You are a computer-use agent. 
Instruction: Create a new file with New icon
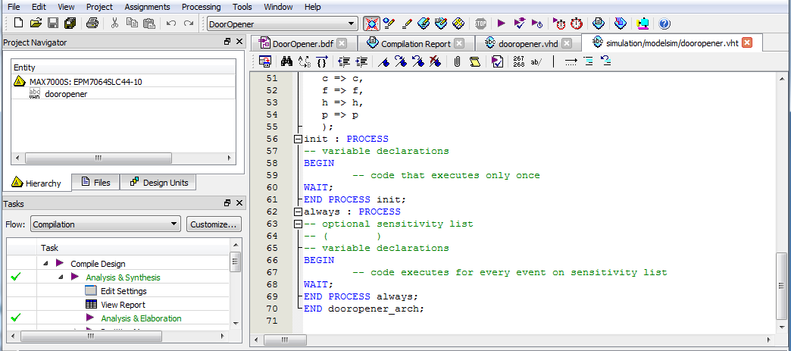pos(19,24)
